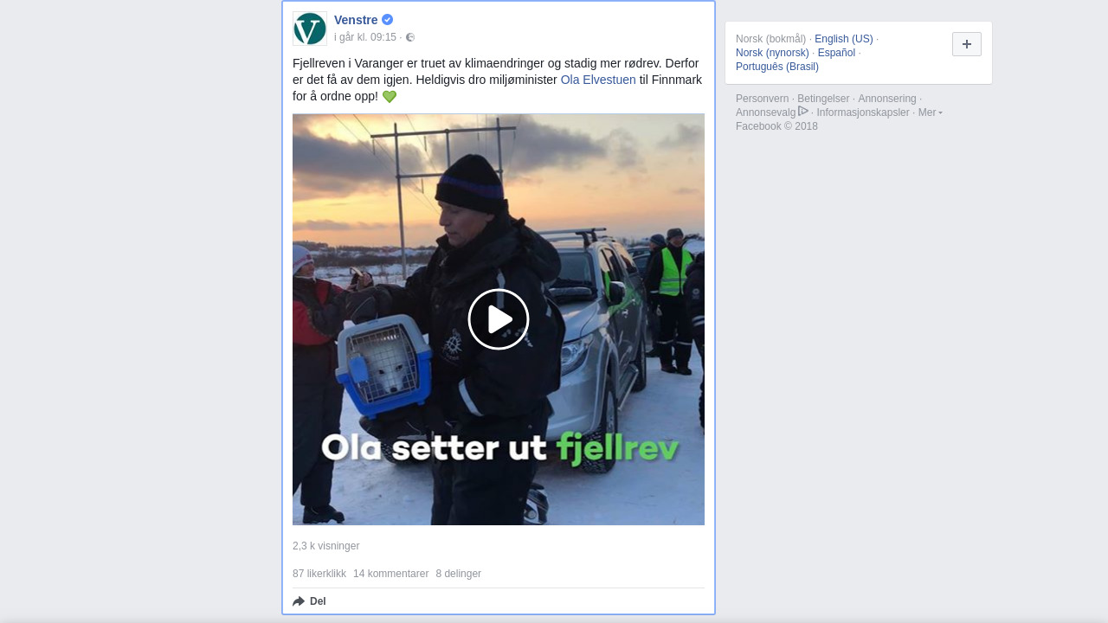The image size is (1108, 623).
Task: Open the 14 kommentarer link
Action: point(391,574)
